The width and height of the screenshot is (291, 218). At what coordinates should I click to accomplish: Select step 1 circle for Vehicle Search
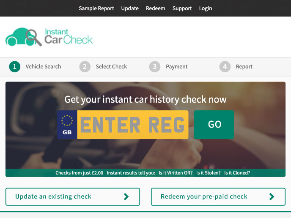point(15,67)
